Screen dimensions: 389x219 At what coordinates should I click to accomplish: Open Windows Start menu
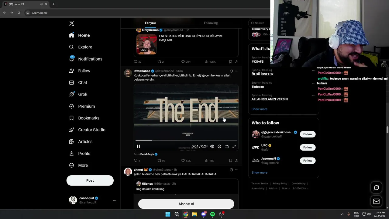click(x=168, y=214)
